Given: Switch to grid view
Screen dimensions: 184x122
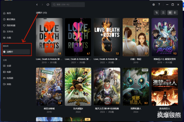Looking at the screenshot, I should 170,13.
